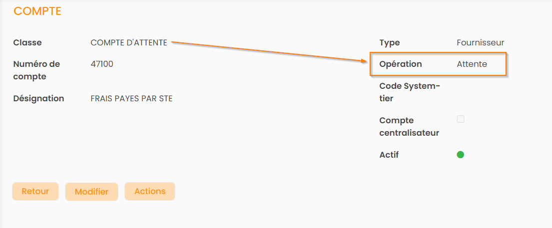This screenshot has height=228, width=552.
Task: Select the FRAIS PAYES PAR STE designation
Action: click(131, 99)
